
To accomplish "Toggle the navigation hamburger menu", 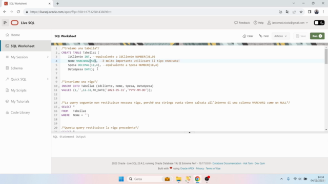I will click(x=5, y=22).
